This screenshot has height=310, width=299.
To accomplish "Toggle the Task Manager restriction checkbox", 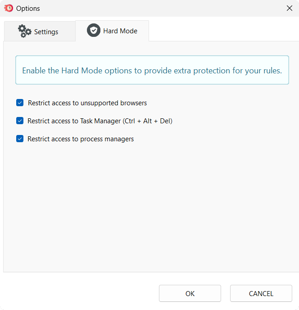I will pyautogui.click(x=20, y=121).
